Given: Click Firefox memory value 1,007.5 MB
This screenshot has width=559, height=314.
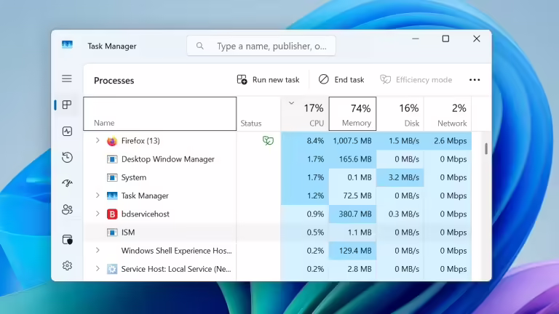Looking at the screenshot, I should click(x=352, y=141).
